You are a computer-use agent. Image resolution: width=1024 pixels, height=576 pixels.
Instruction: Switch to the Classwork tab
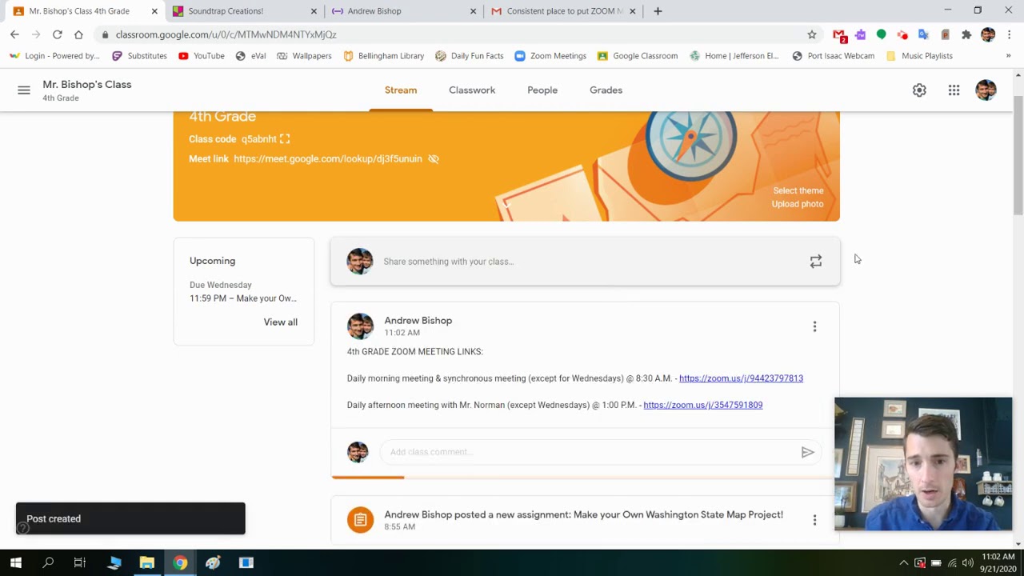coord(472,90)
